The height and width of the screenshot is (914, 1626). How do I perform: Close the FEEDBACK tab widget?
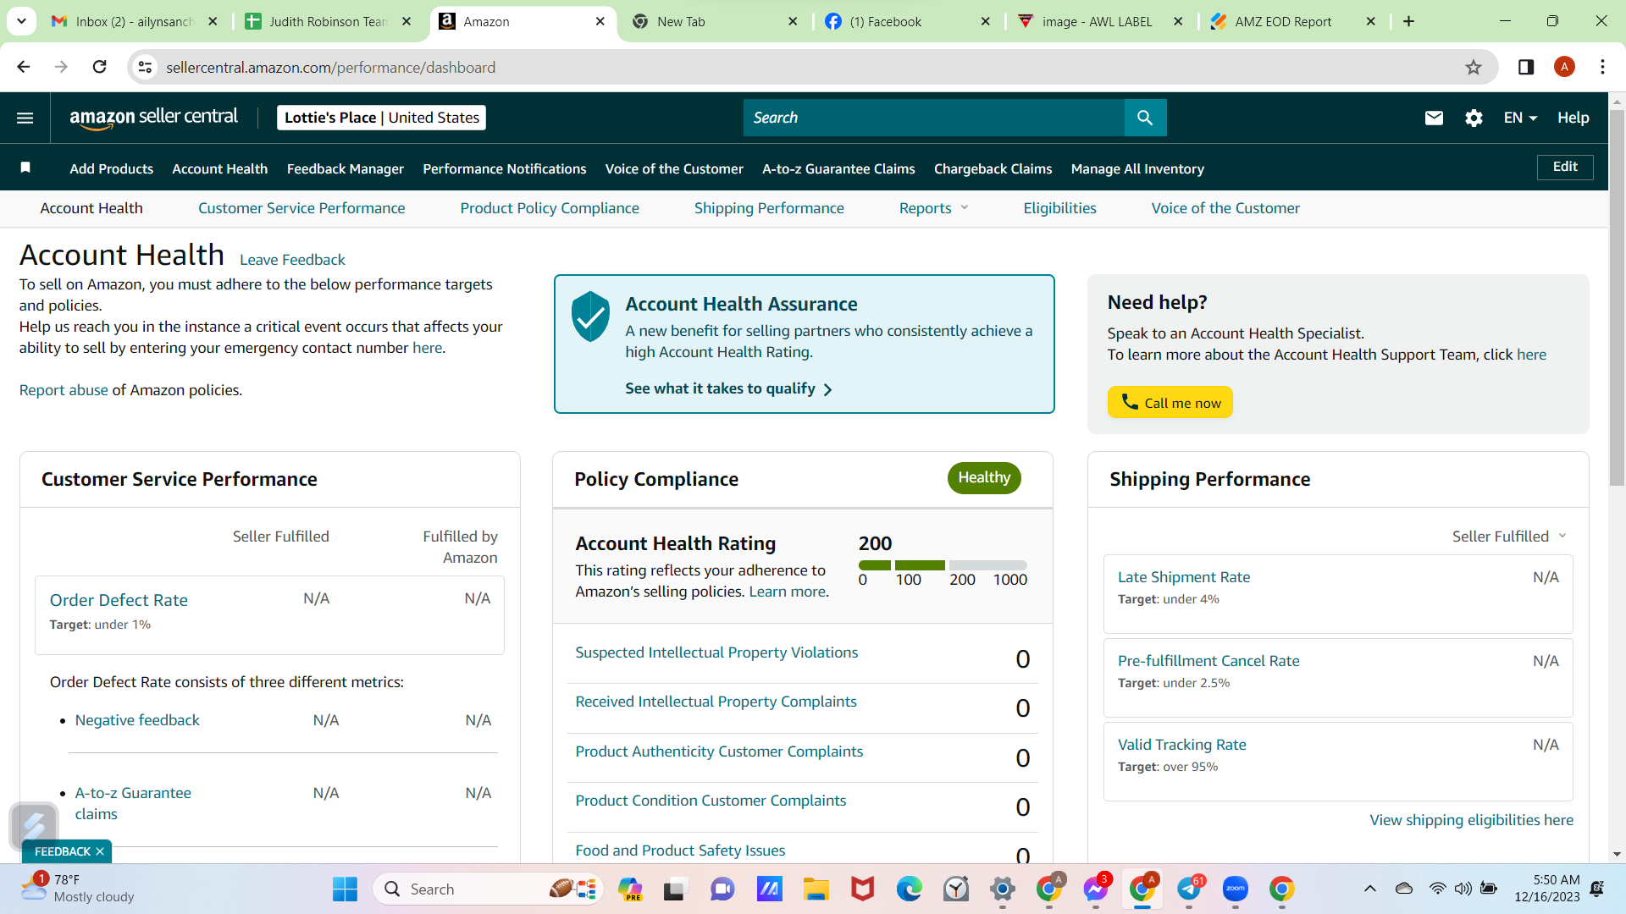point(100,851)
